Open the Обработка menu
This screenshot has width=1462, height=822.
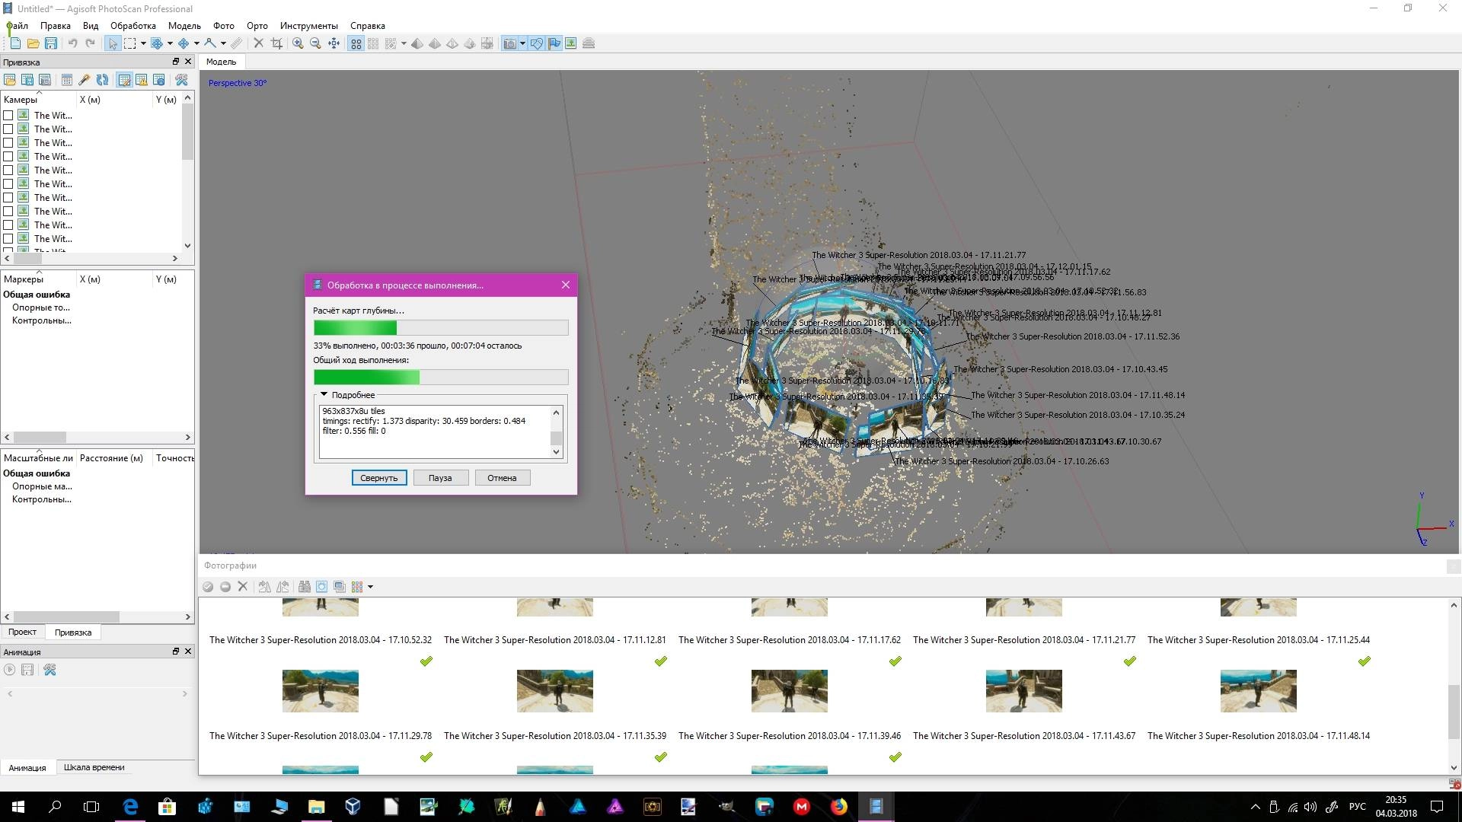[133, 26]
